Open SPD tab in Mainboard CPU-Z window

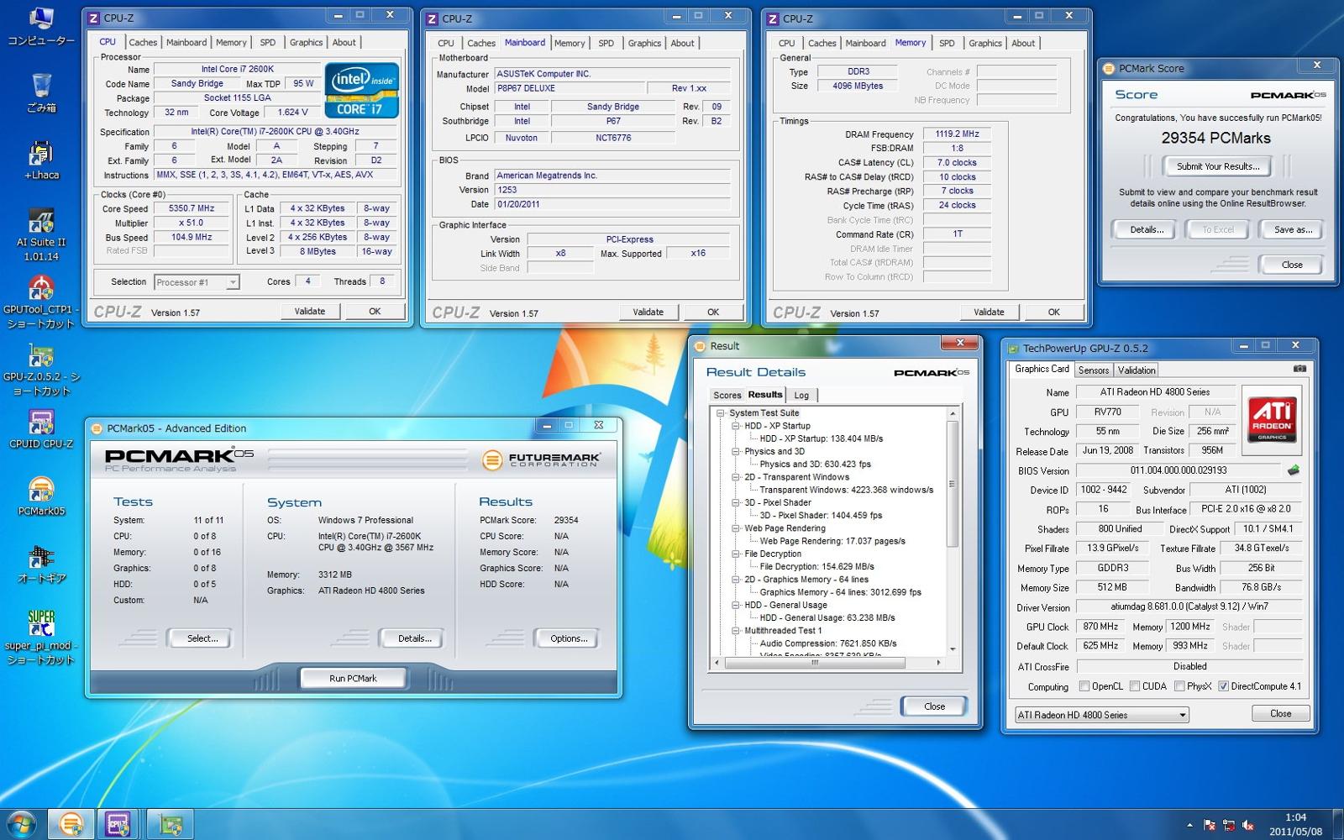[x=606, y=43]
